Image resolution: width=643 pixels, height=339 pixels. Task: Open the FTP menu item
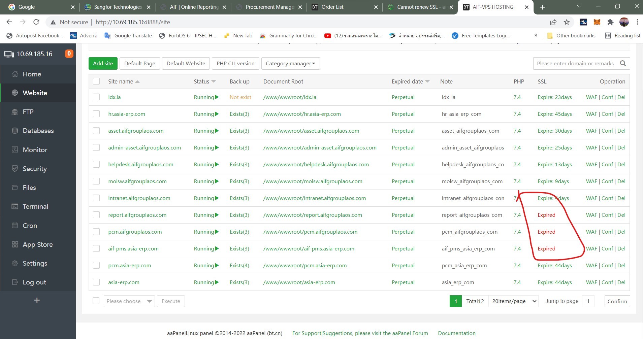pyautogui.click(x=28, y=112)
